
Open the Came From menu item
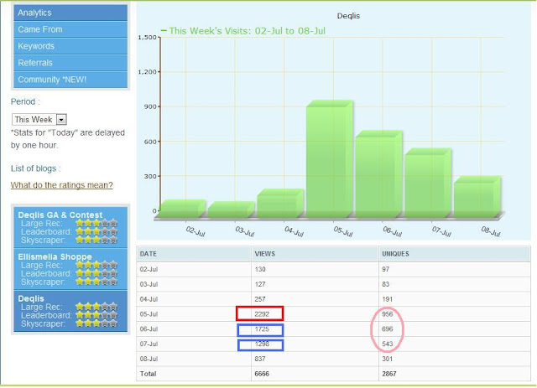[70, 29]
